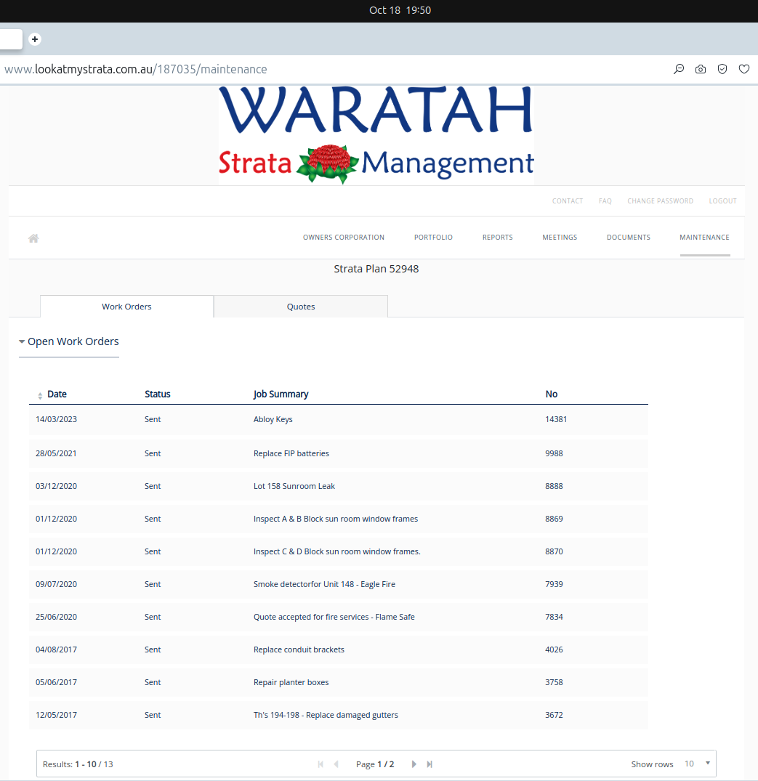Select the Lot 158 Sunroom Leak row

point(339,486)
